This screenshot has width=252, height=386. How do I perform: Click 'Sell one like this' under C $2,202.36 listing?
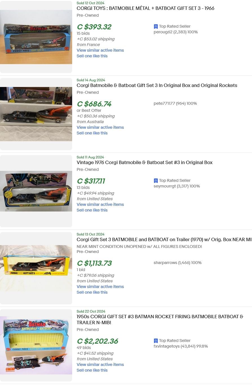[x=92, y=370]
